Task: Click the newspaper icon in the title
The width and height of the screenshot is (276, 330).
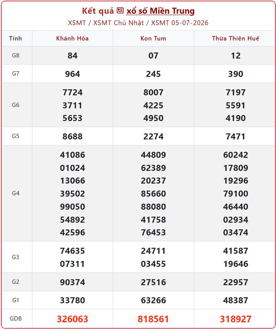Action: [120, 10]
